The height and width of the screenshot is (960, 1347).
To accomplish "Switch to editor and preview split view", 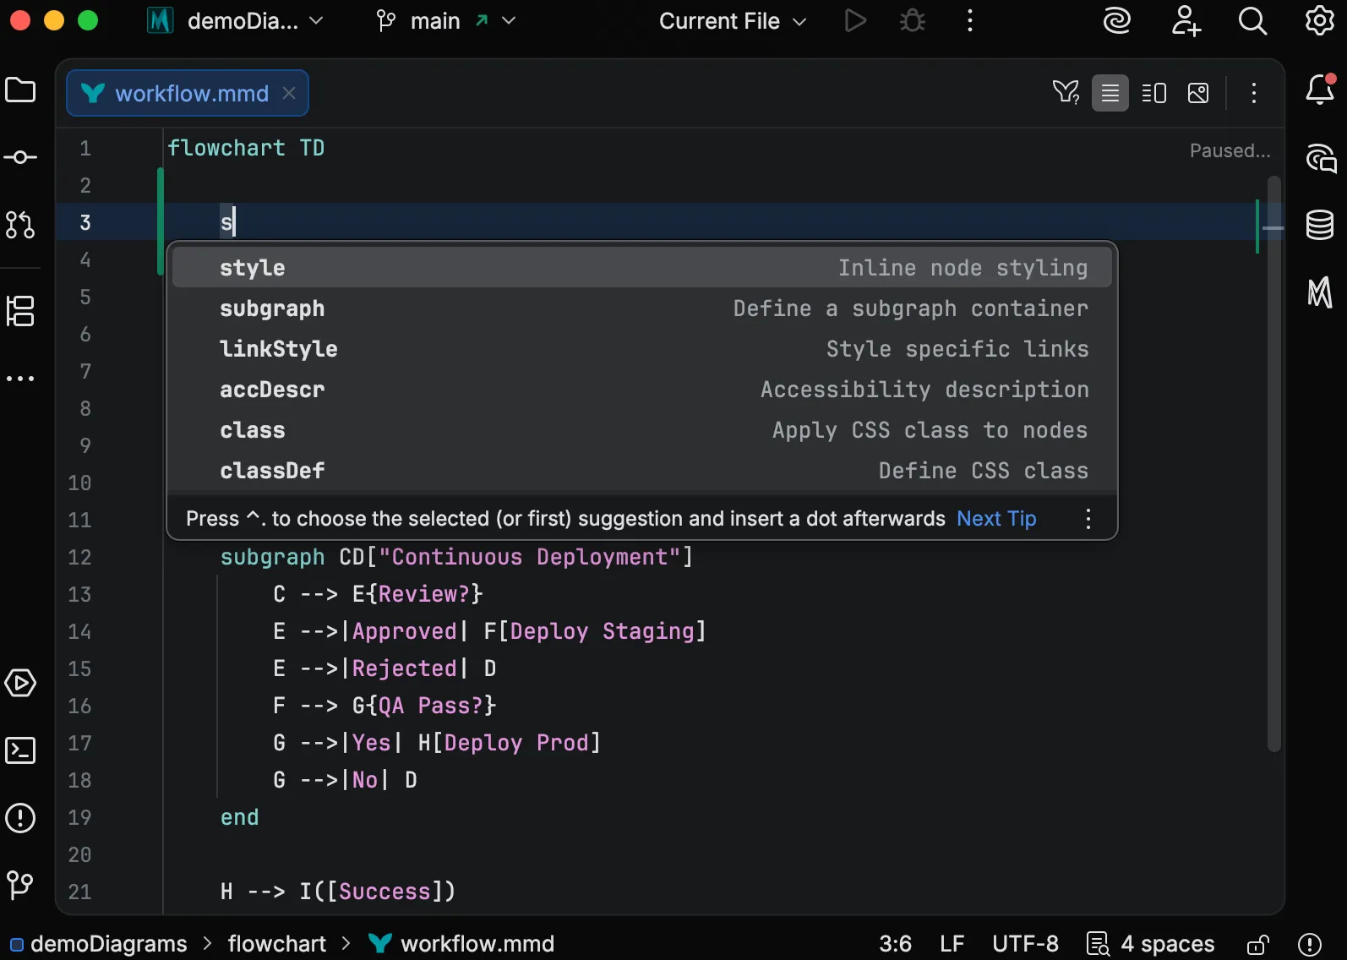I will [x=1153, y=93].
